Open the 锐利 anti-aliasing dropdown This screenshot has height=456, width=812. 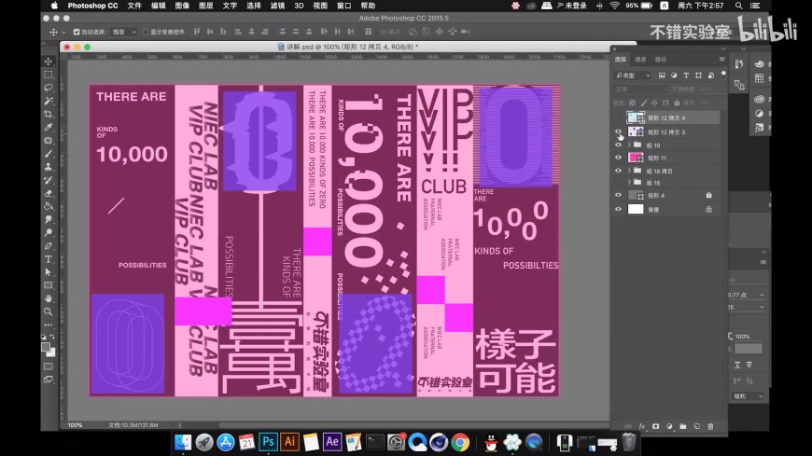click(x=749, y=396)
